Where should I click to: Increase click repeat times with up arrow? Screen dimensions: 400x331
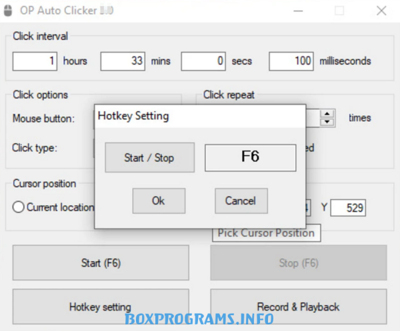click(327, 113)
